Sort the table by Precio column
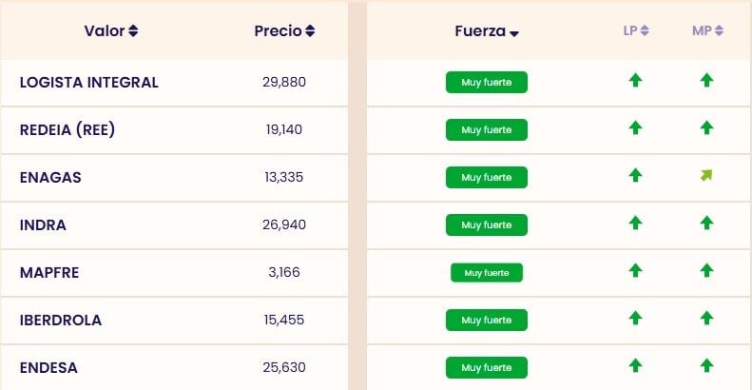The height and width of the screenshot is (390, 752). (x=284, y=30)
